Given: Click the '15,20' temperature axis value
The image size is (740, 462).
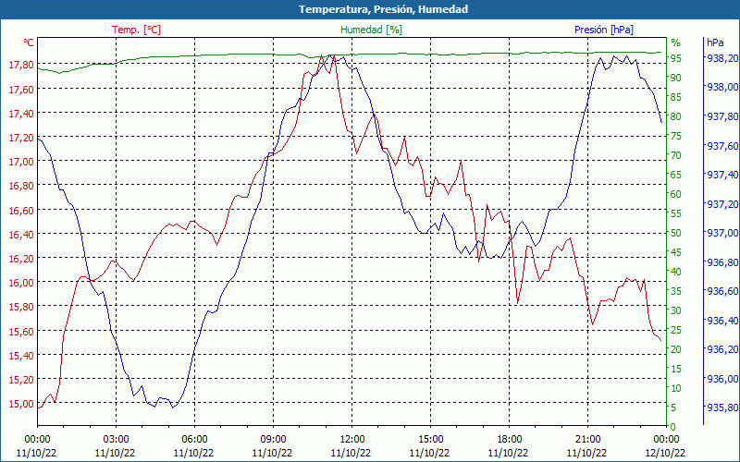Looking at the screenshot, I should (x=21, y=380).
